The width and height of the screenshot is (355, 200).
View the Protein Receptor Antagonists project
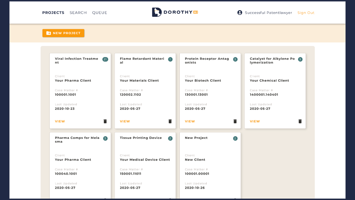coord(190,121)
